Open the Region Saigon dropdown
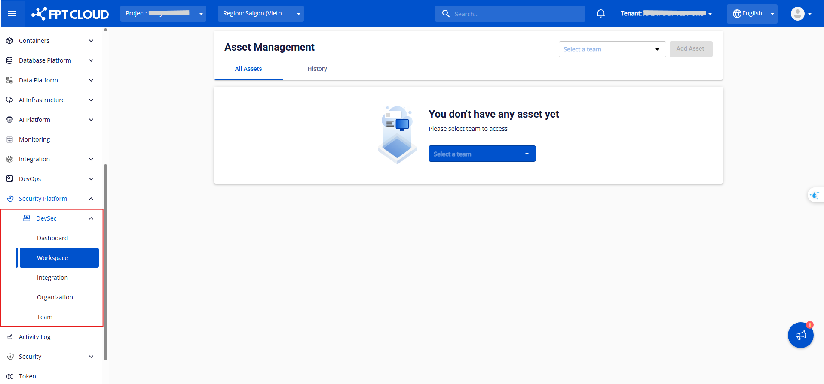The height and width of the screenshot is (384, 824). pyautogui.click(x=260, y=14)
